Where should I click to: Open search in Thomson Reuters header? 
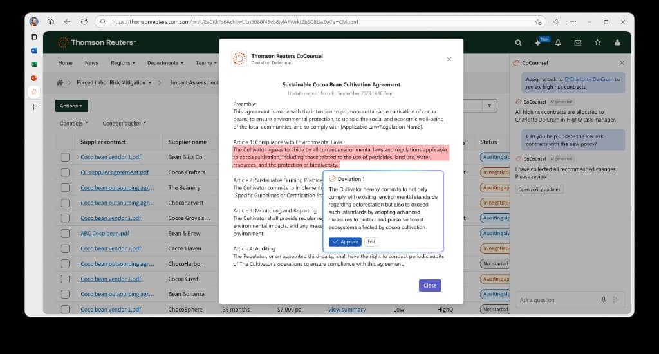518,42
